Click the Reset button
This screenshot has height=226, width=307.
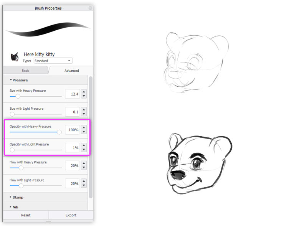click(x=26, y=215)
